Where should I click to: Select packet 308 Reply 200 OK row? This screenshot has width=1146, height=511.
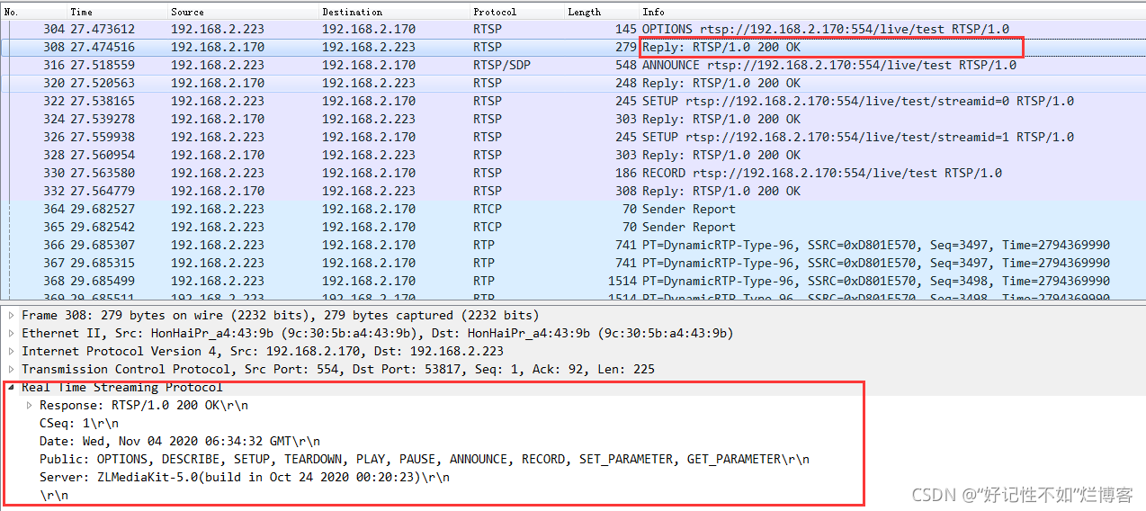pyautogui.click(x=573, y=47)
